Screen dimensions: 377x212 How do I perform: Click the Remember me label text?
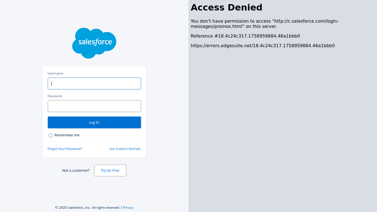(67, 135)
